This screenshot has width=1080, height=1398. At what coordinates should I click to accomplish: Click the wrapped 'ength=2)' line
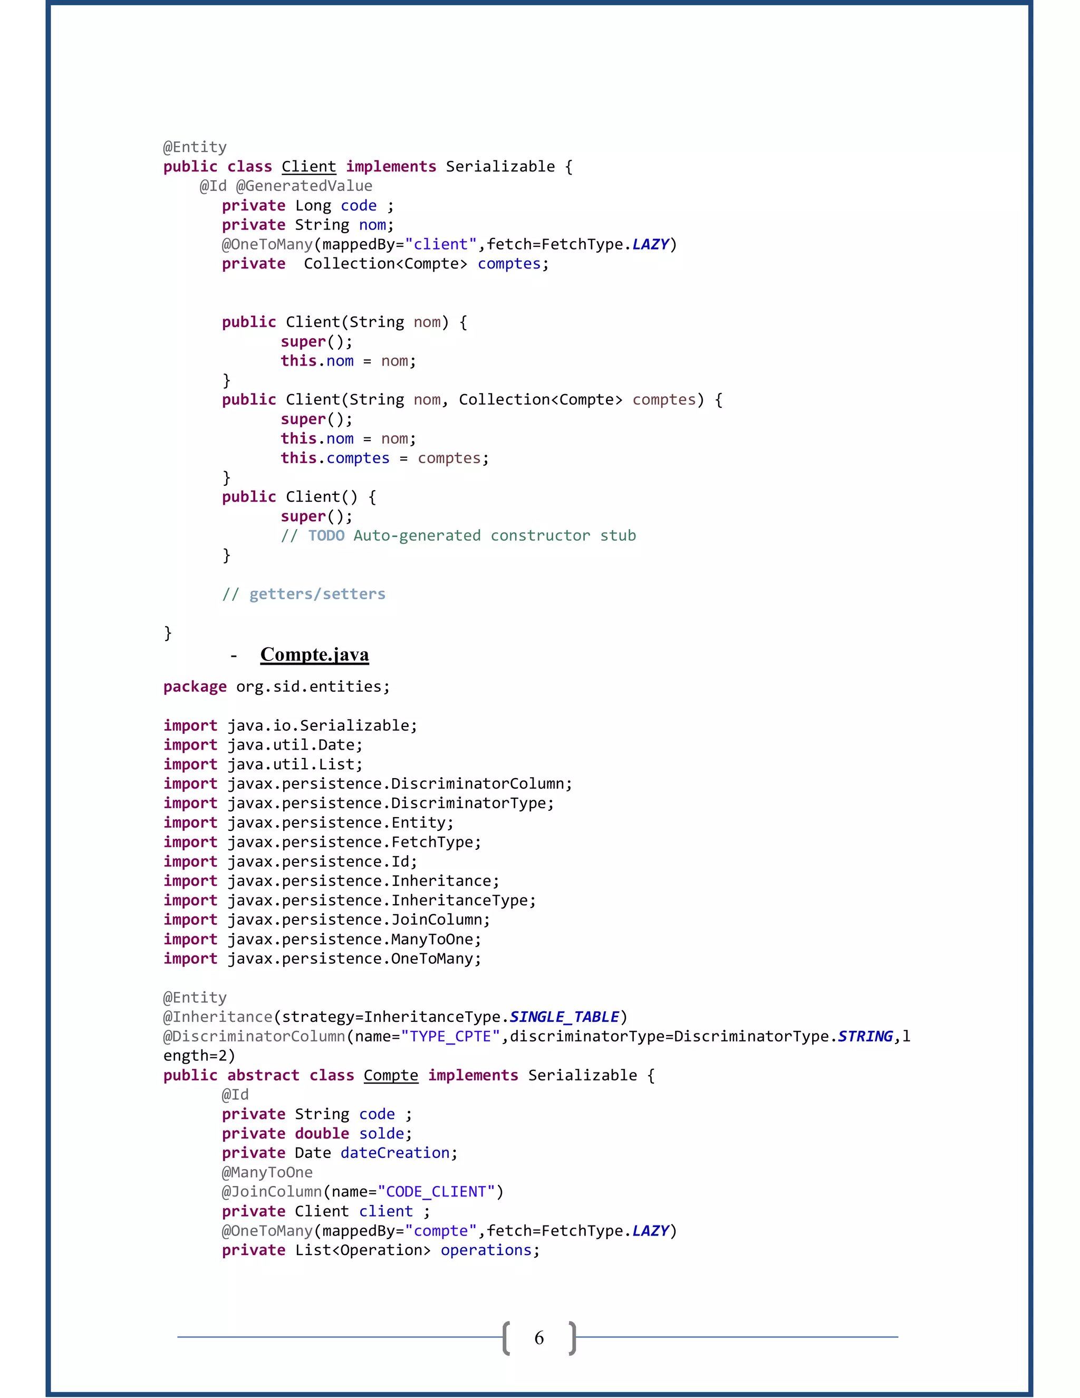[x=199, y=1056]
